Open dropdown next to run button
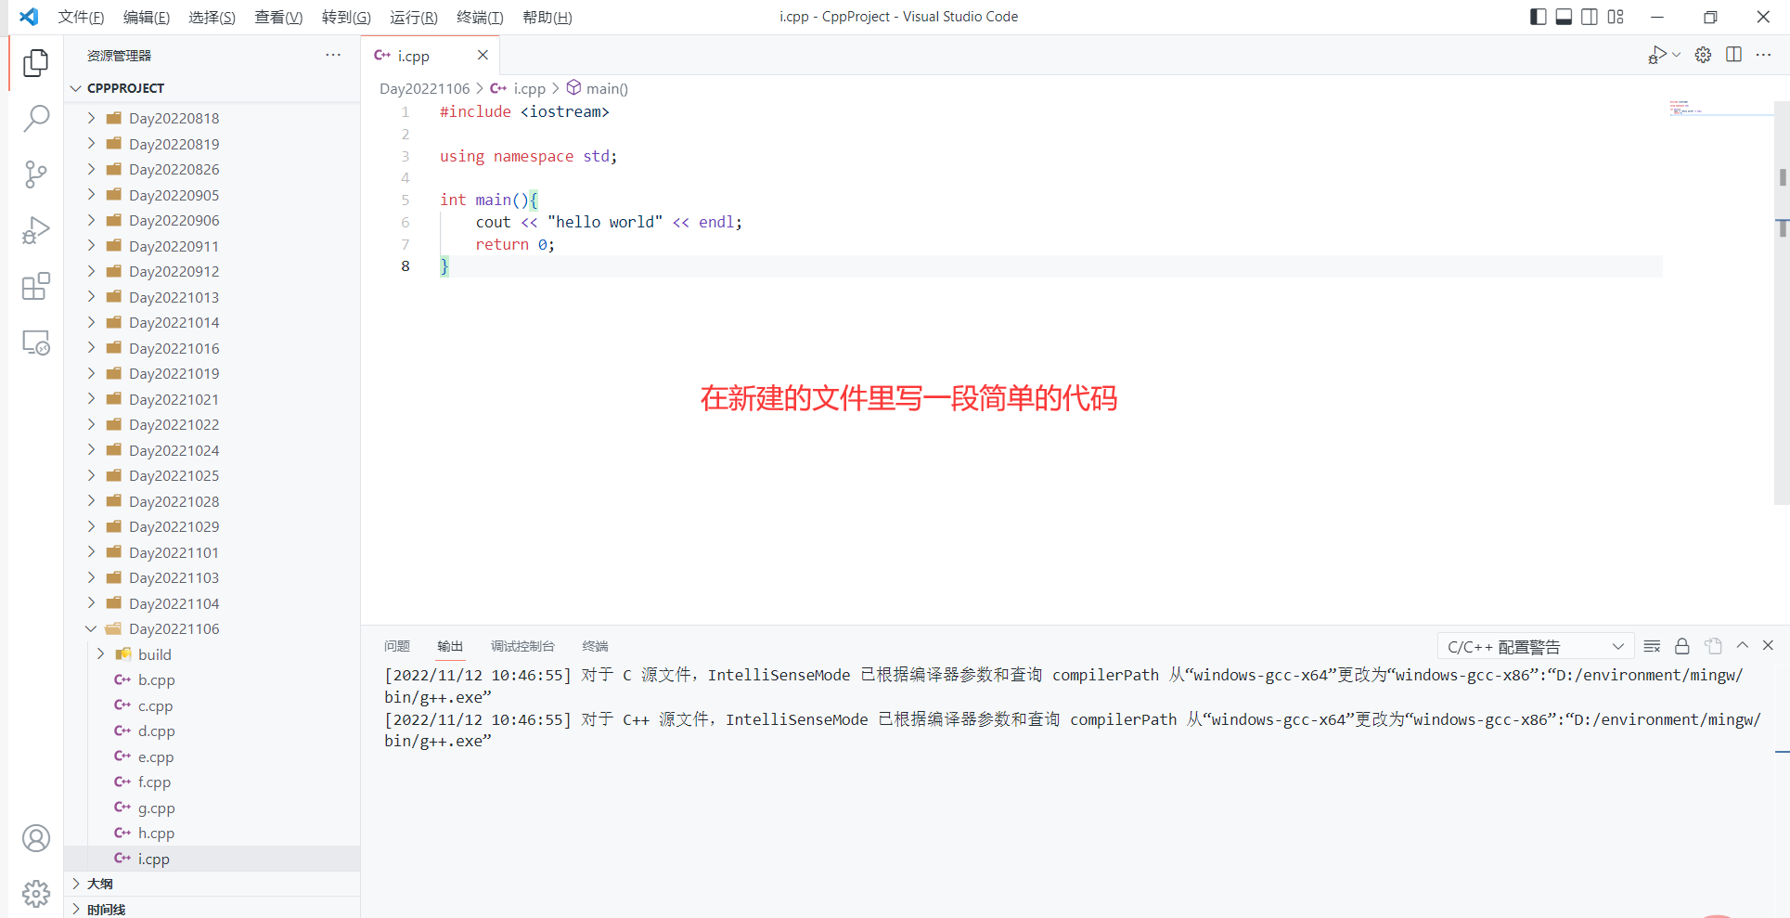1790x918 pixels. coord(1676,55)
